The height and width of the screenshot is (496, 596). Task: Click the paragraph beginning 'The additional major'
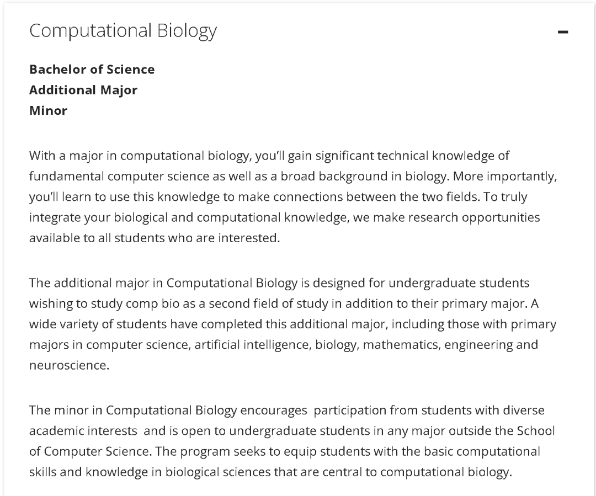(x=293, y=324)
